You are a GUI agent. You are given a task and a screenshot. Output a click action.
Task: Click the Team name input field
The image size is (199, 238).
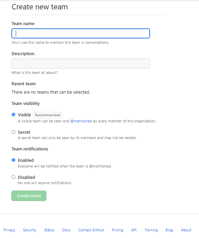pyautogui.click(x=81, y=33)
